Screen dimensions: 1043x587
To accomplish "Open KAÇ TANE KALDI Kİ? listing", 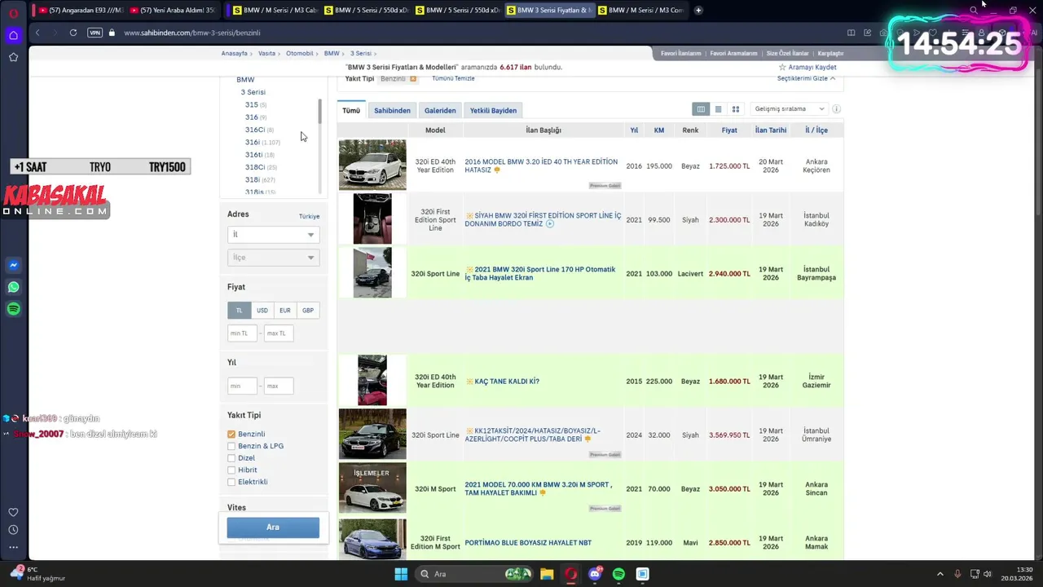I will [507, 382].
